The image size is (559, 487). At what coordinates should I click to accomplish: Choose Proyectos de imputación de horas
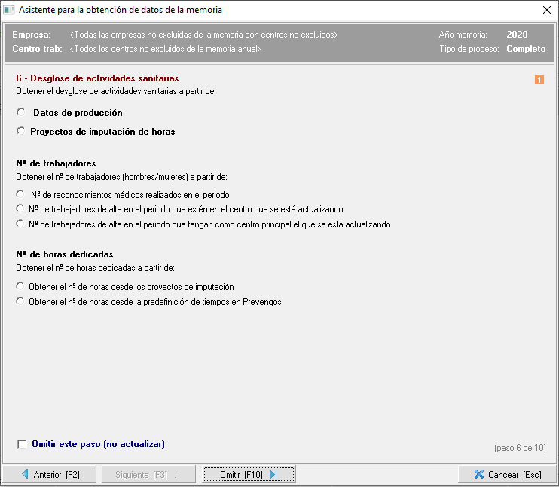(x=21, y=132)
